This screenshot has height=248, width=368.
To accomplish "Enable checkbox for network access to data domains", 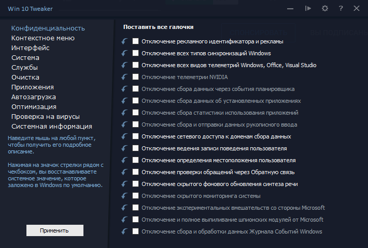I will 136,136.
